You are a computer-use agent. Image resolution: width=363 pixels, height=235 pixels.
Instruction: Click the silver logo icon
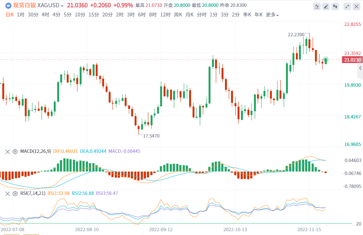pos(8,5)
